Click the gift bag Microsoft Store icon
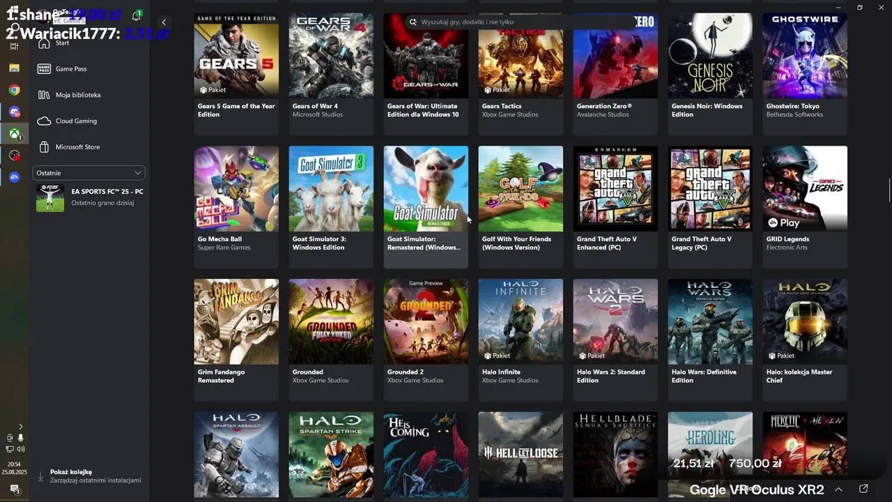The image size is (892, 502). 44,147
